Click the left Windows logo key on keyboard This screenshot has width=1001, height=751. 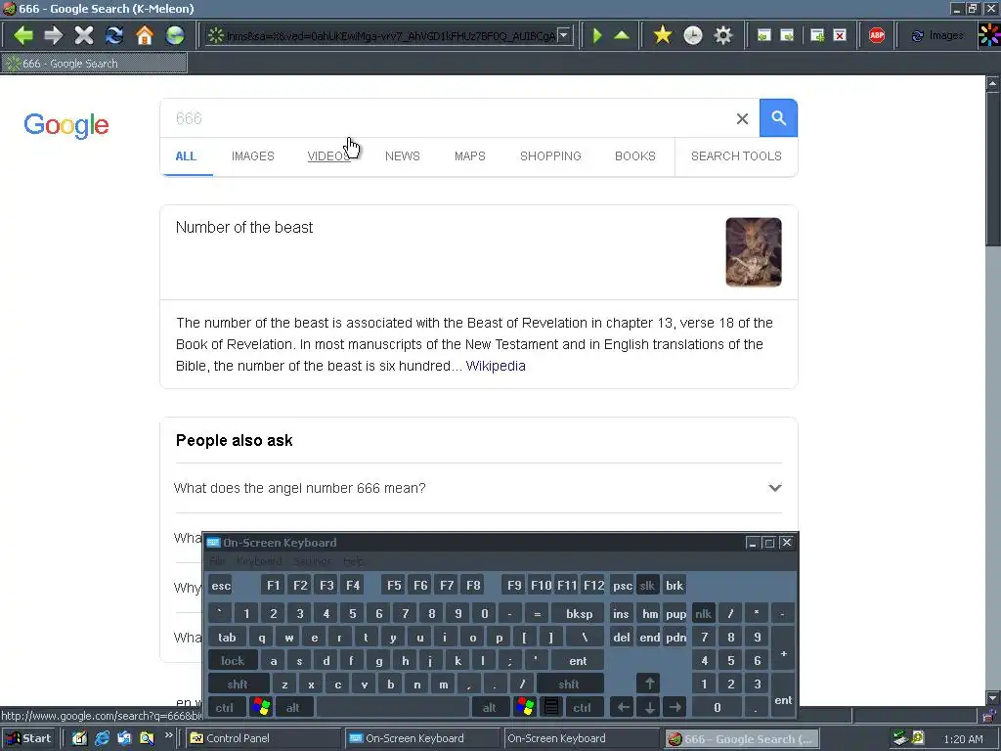pyautogui.click(x=261, y=708)
